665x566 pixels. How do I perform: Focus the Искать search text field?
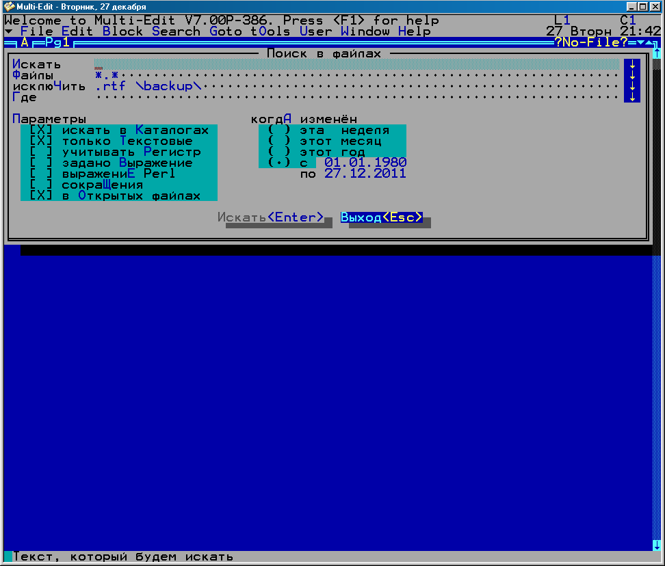(x=356, y=64)
